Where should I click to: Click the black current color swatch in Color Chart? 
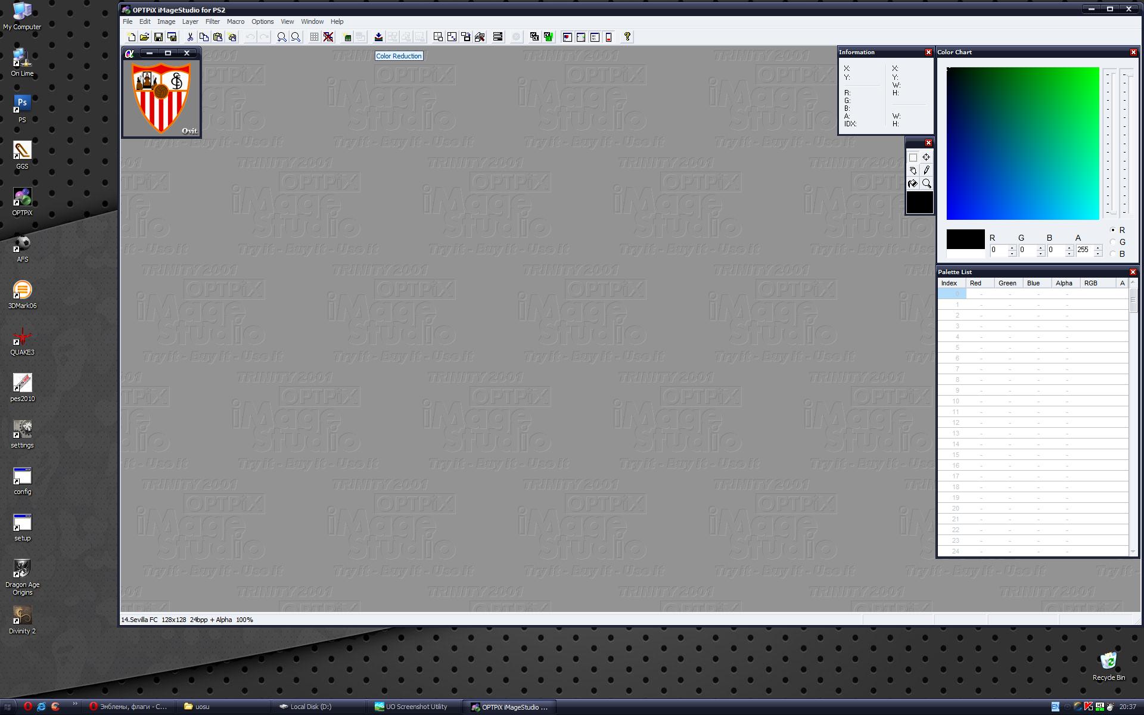tap(965, 240)
